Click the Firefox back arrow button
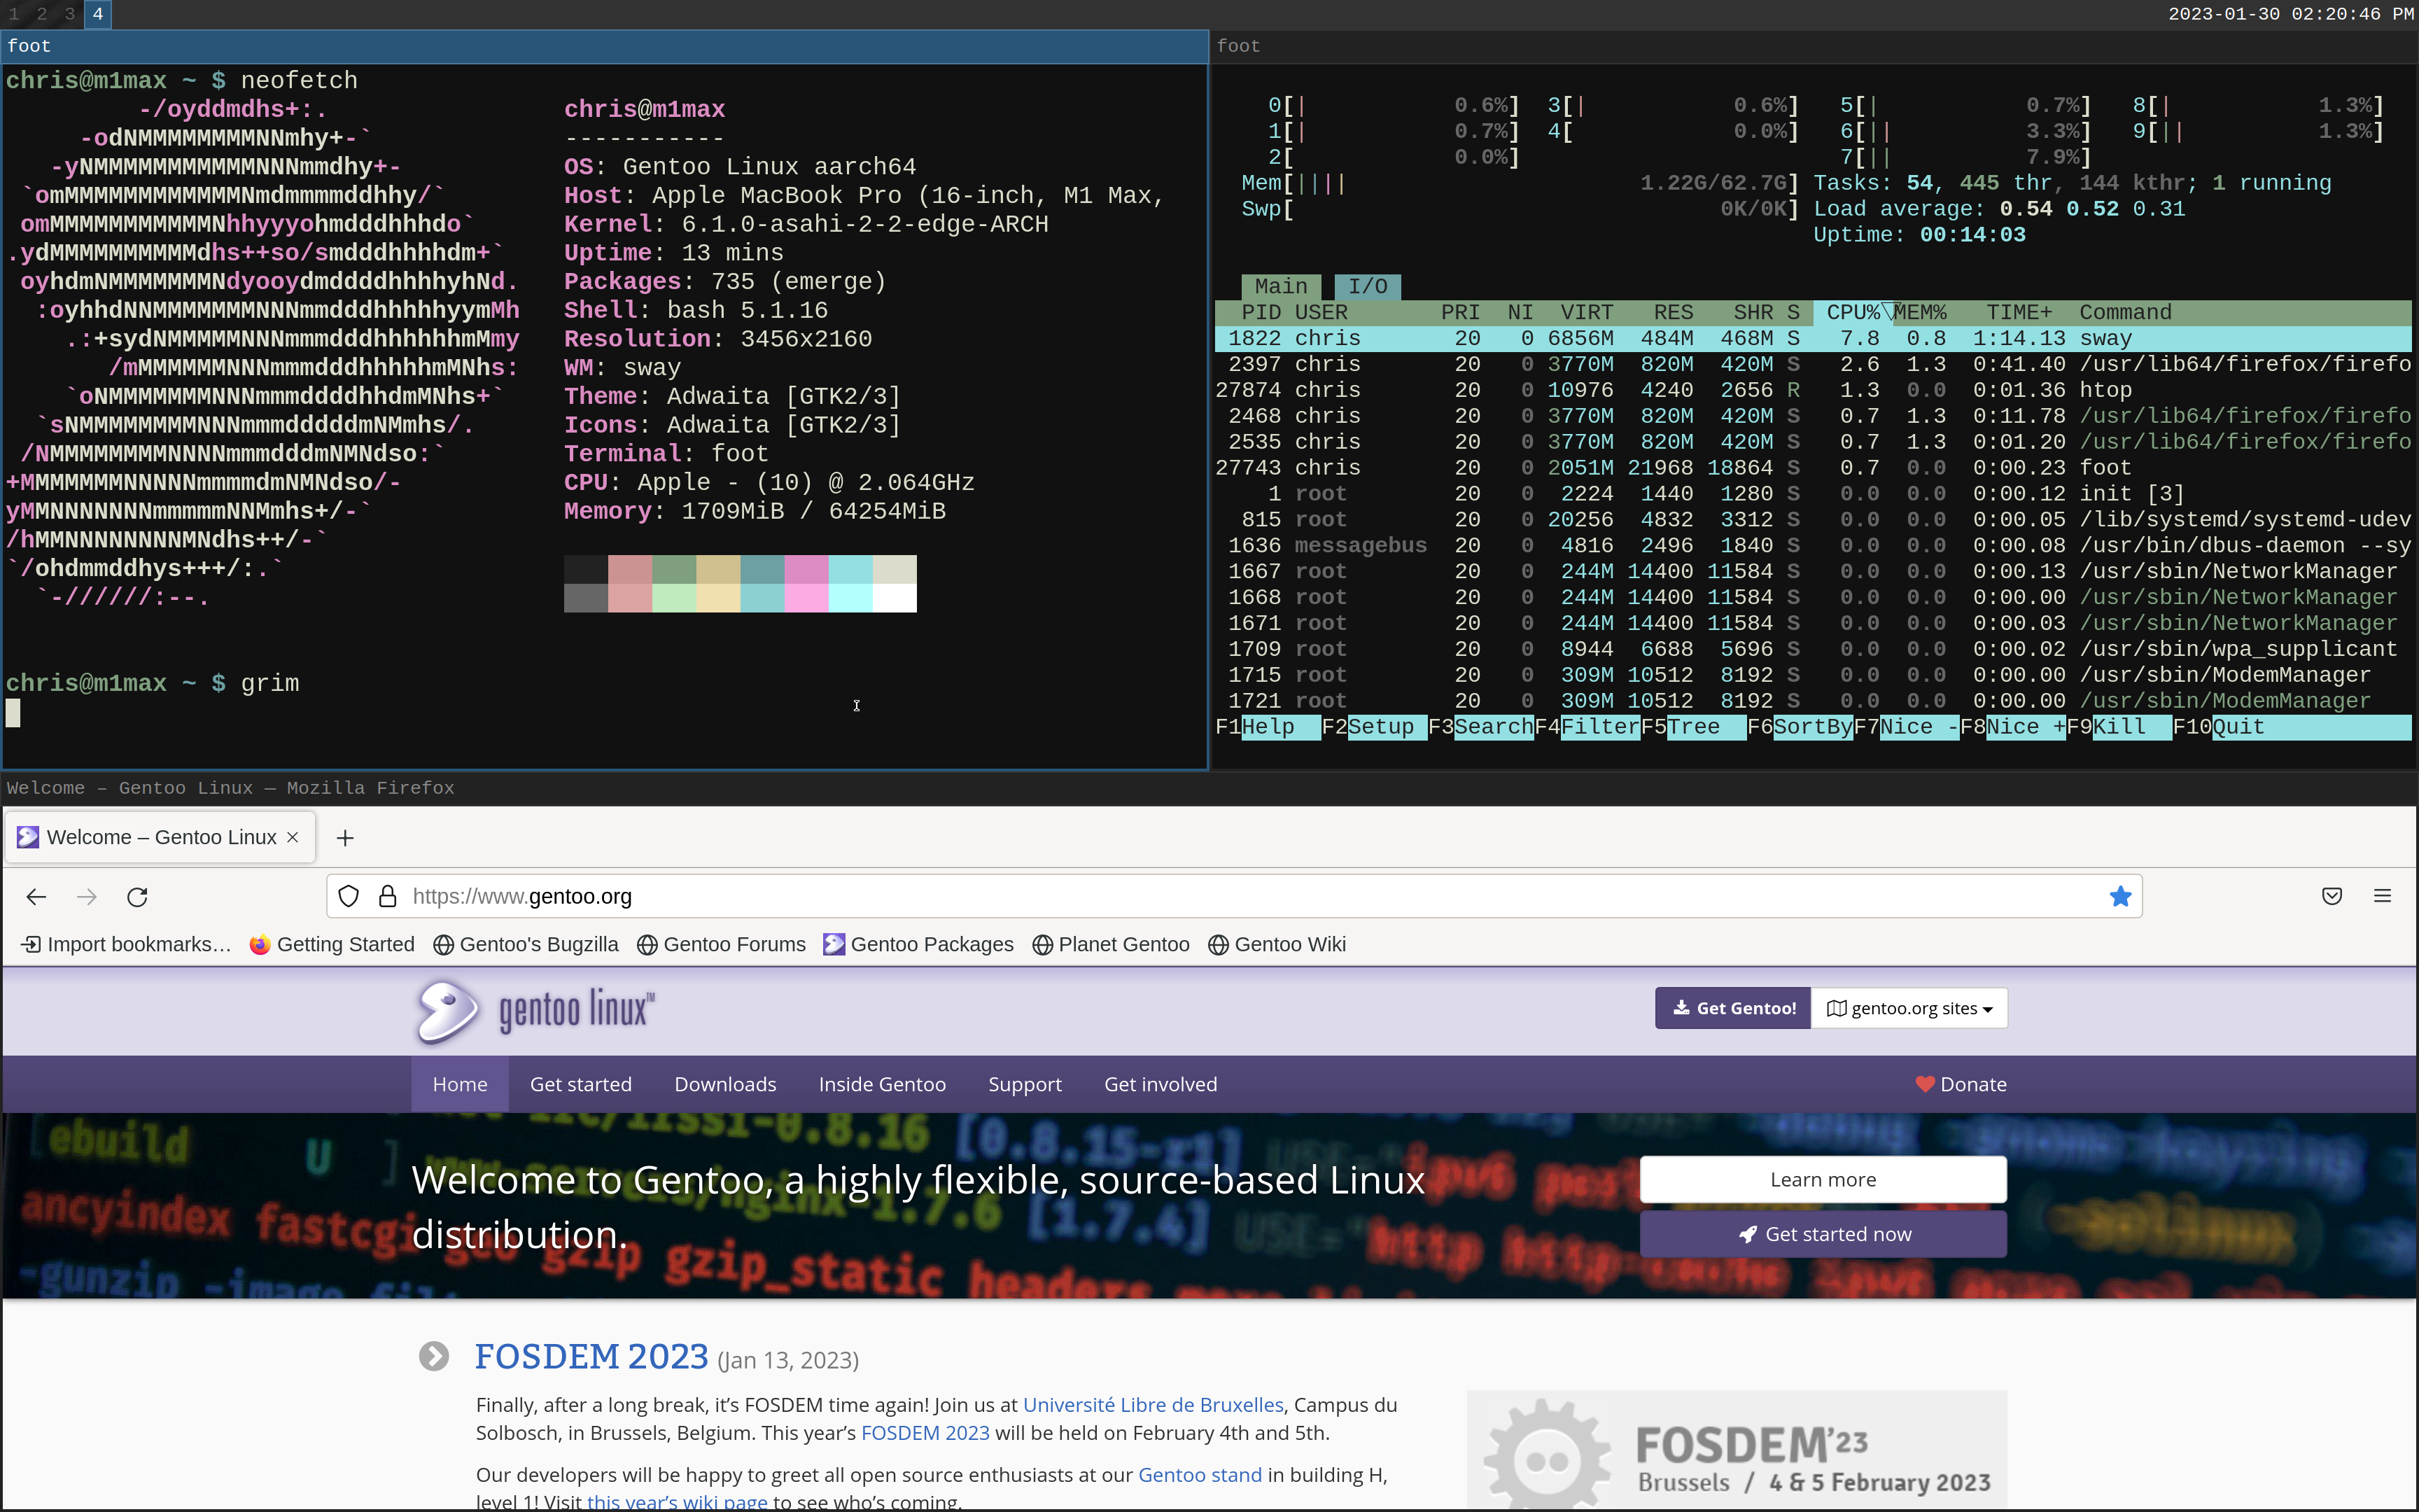This screenshot has width=2419, height=1512. pos(36,897)
